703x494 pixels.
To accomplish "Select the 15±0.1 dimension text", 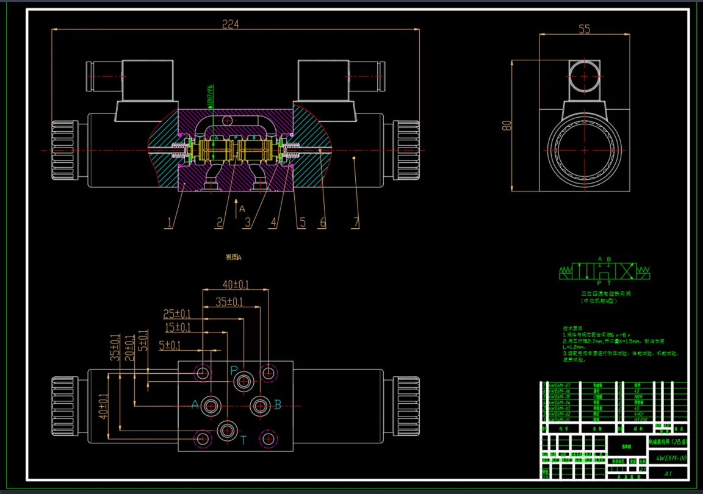I will 178,328.
